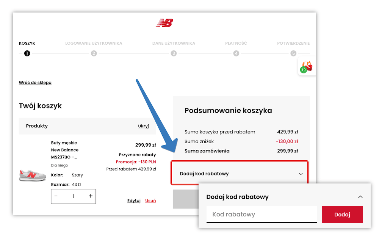Click the New Balance logo
The image size is (379, 235).
[x=164, y=23]
